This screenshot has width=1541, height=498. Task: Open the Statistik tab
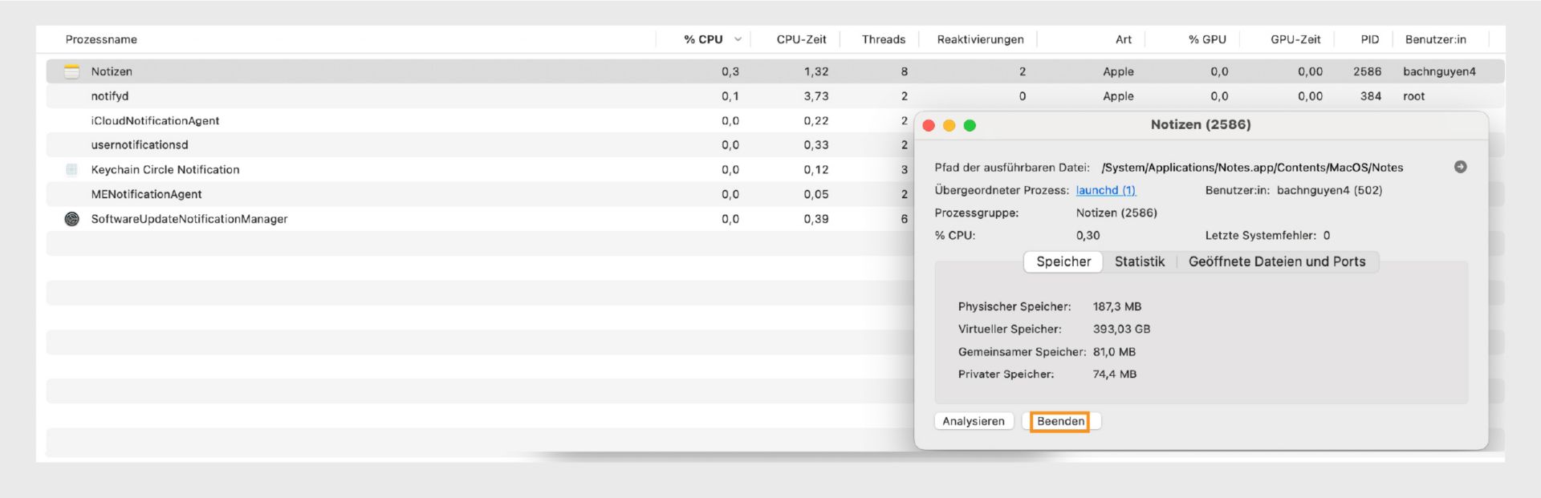(x=1139, y=261)
